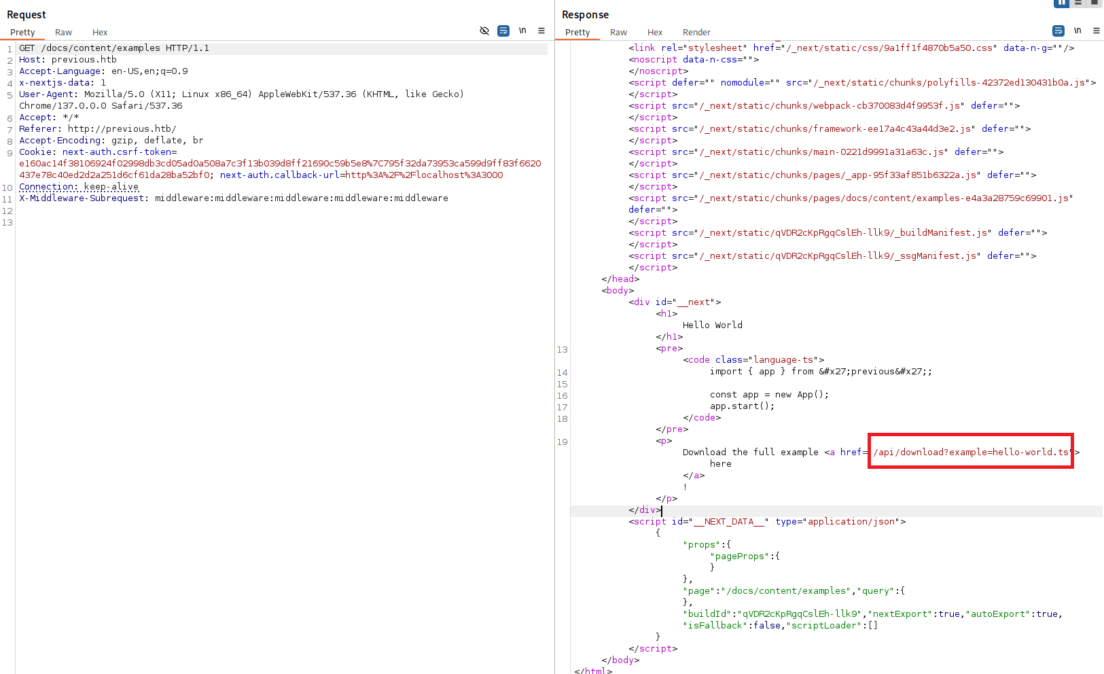The image size is (1104, 674).
Task: Select the combined view layout icon
Action: click(1092, 3)
